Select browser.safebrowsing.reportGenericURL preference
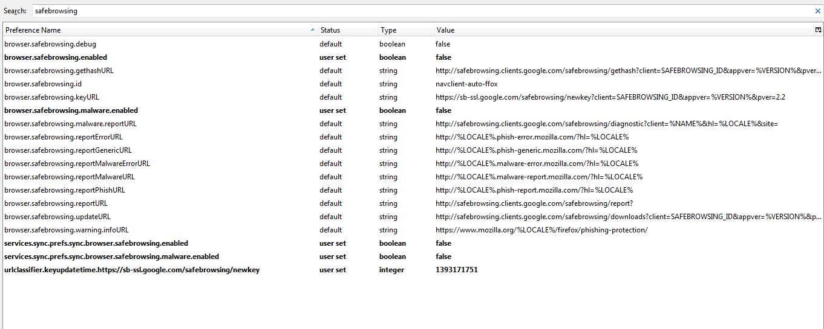This screenshot has height=329, width=824. [x=68, y=150]
